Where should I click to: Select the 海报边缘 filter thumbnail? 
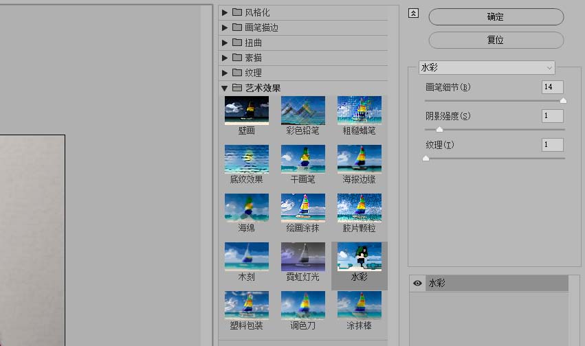tap(360, 159)
